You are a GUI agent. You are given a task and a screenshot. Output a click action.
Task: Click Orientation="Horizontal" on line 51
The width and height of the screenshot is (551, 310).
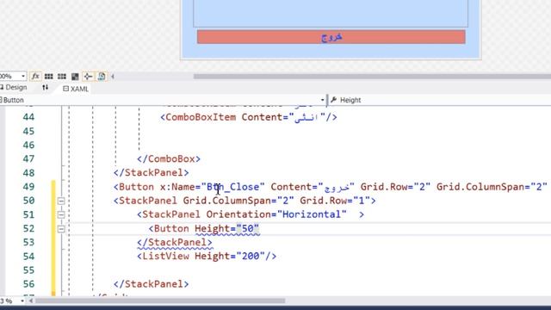point(276,214)
